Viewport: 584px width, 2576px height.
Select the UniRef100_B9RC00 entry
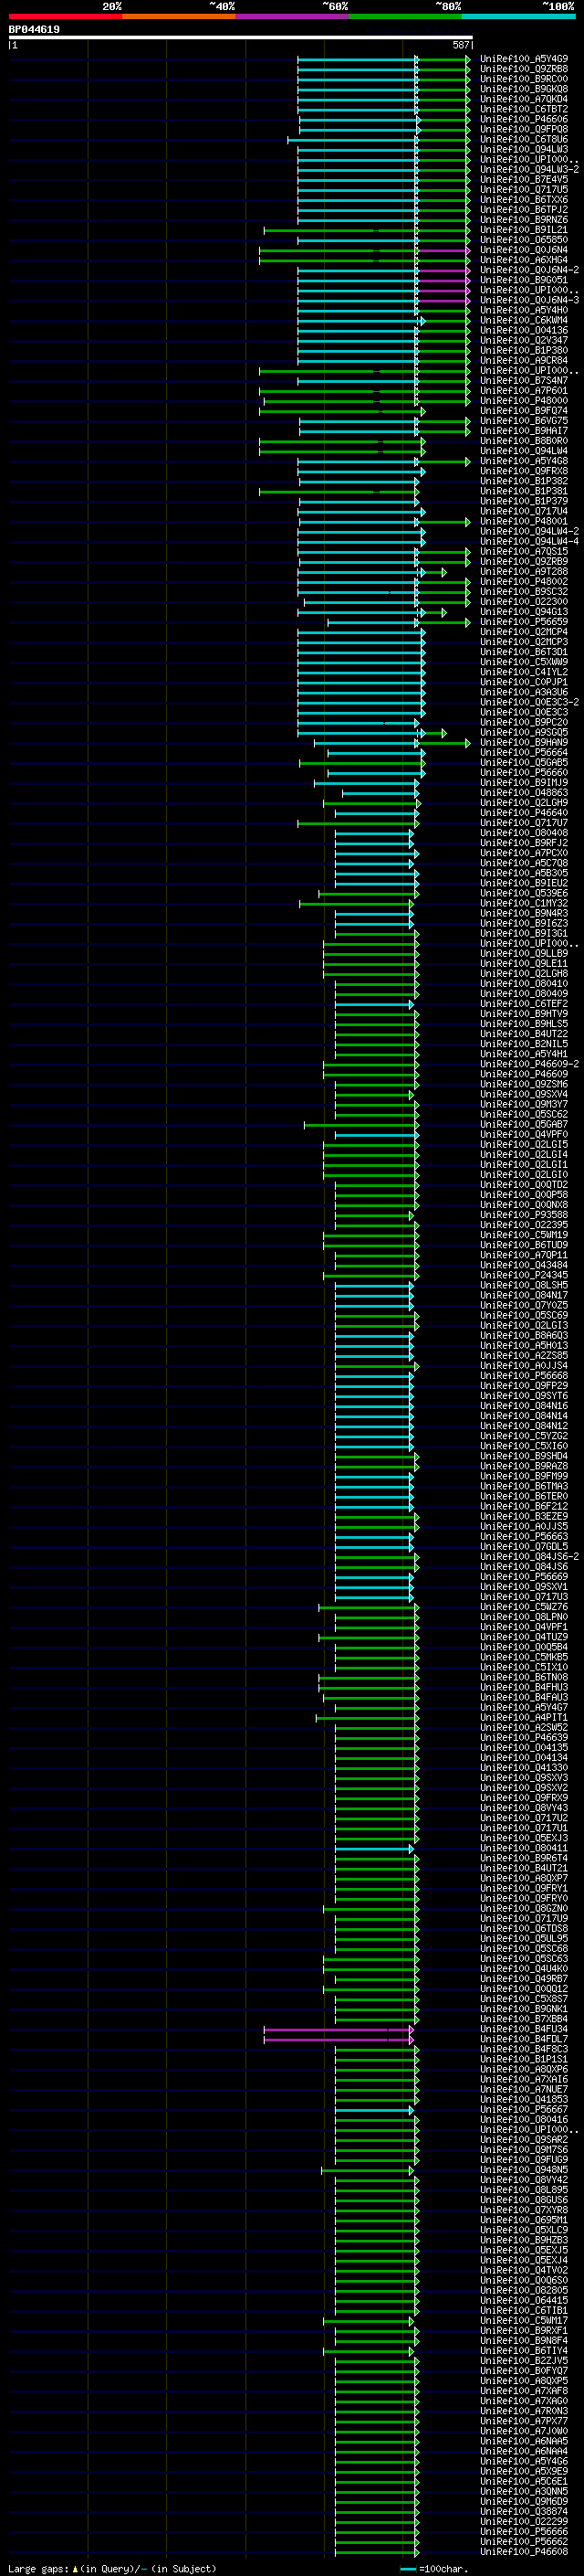tap(524, 79)
